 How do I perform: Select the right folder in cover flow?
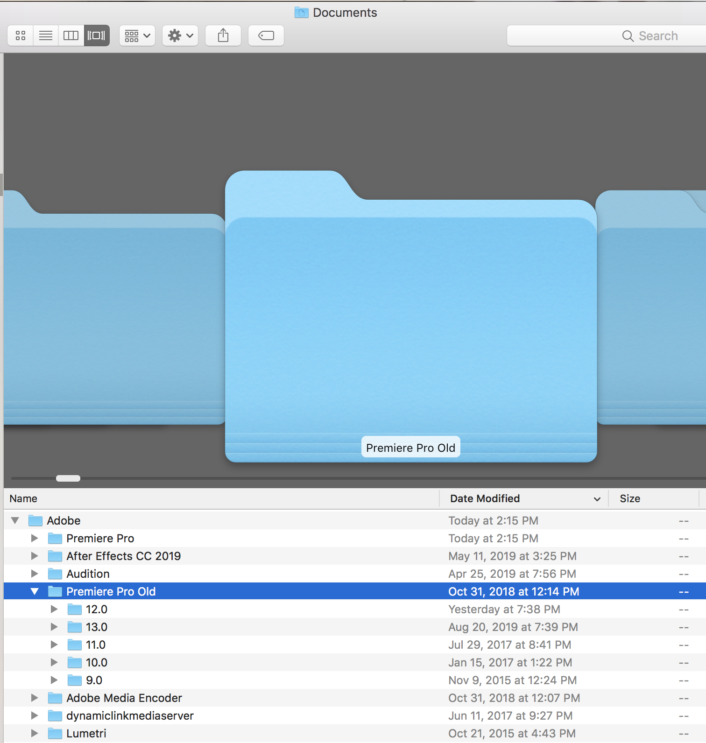point(651,308)
